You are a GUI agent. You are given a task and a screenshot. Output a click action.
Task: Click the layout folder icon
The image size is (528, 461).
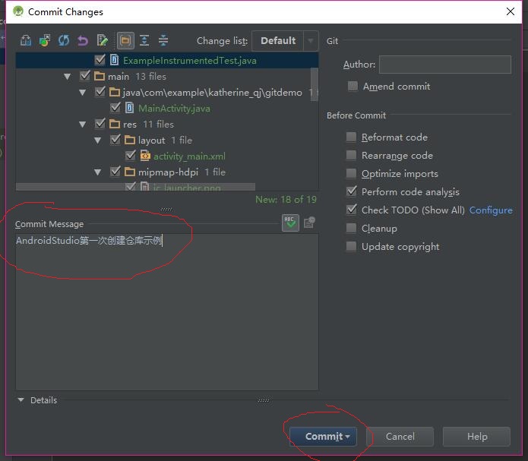pos(130,140)
